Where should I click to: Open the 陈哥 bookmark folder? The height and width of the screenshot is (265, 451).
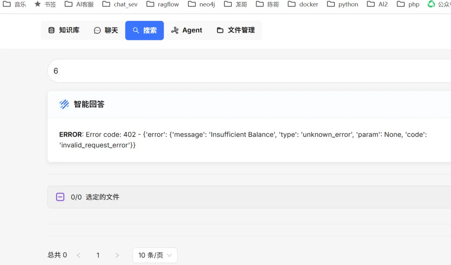point(268,4)
